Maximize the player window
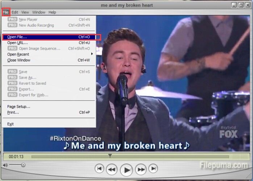This screenshot has height=181, width=253. tap(241, 5)
